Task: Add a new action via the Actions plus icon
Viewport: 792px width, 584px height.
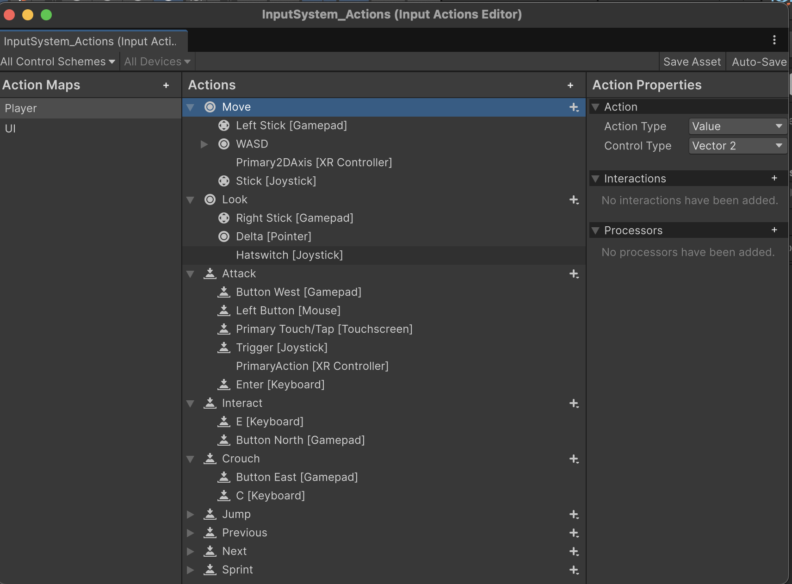Action: click(569, 85)
